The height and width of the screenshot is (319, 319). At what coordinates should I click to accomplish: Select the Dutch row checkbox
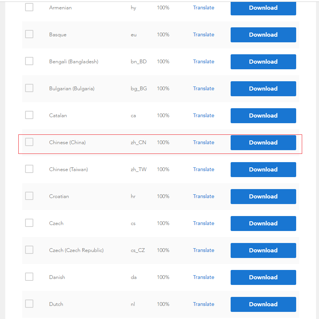(29, 304)
